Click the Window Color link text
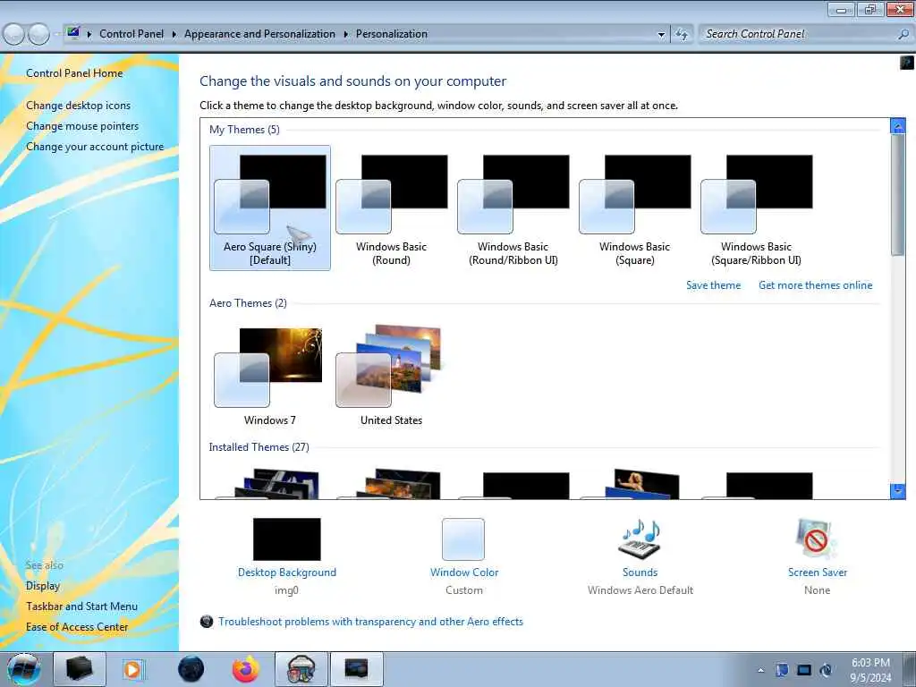Image resolution: width=916 pixels, height=687 pixels. [464, 572]
